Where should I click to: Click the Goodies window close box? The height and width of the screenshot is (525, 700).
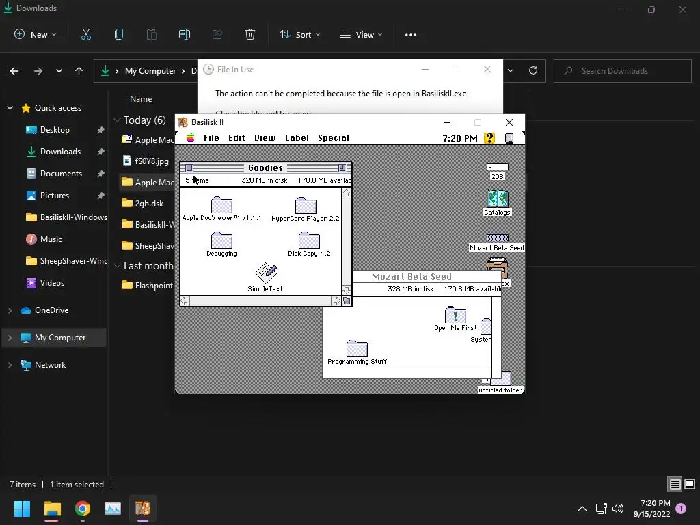pyautogui.click(x=189, y=168)
